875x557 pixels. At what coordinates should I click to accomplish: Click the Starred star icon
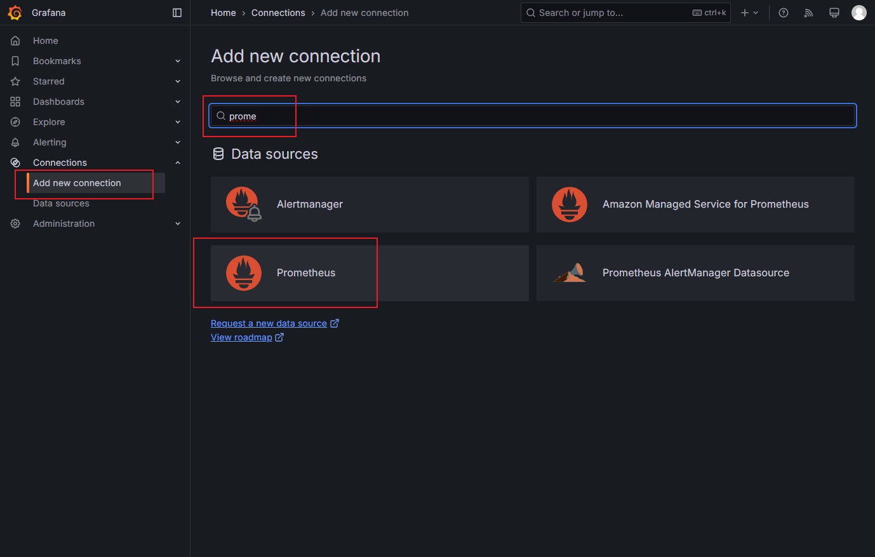pyautogui.click(x=15, y=81)
